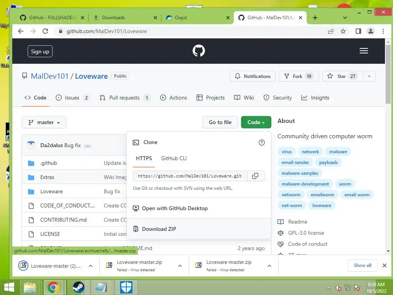Screen dimensions: 393x295
Task: Open the Projects tab
Action: click(211, 98)
